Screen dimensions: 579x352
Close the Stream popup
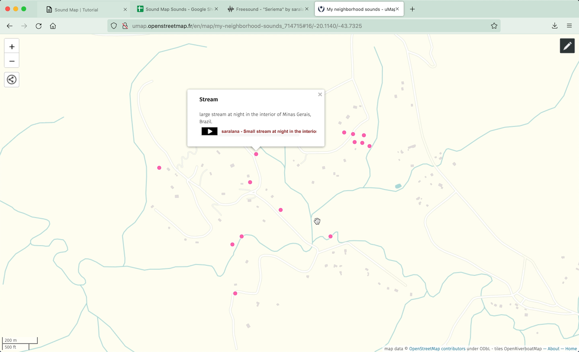(x=320, y=95)
